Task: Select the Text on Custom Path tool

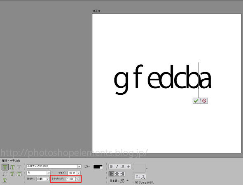Action: [x=5, y=180]
